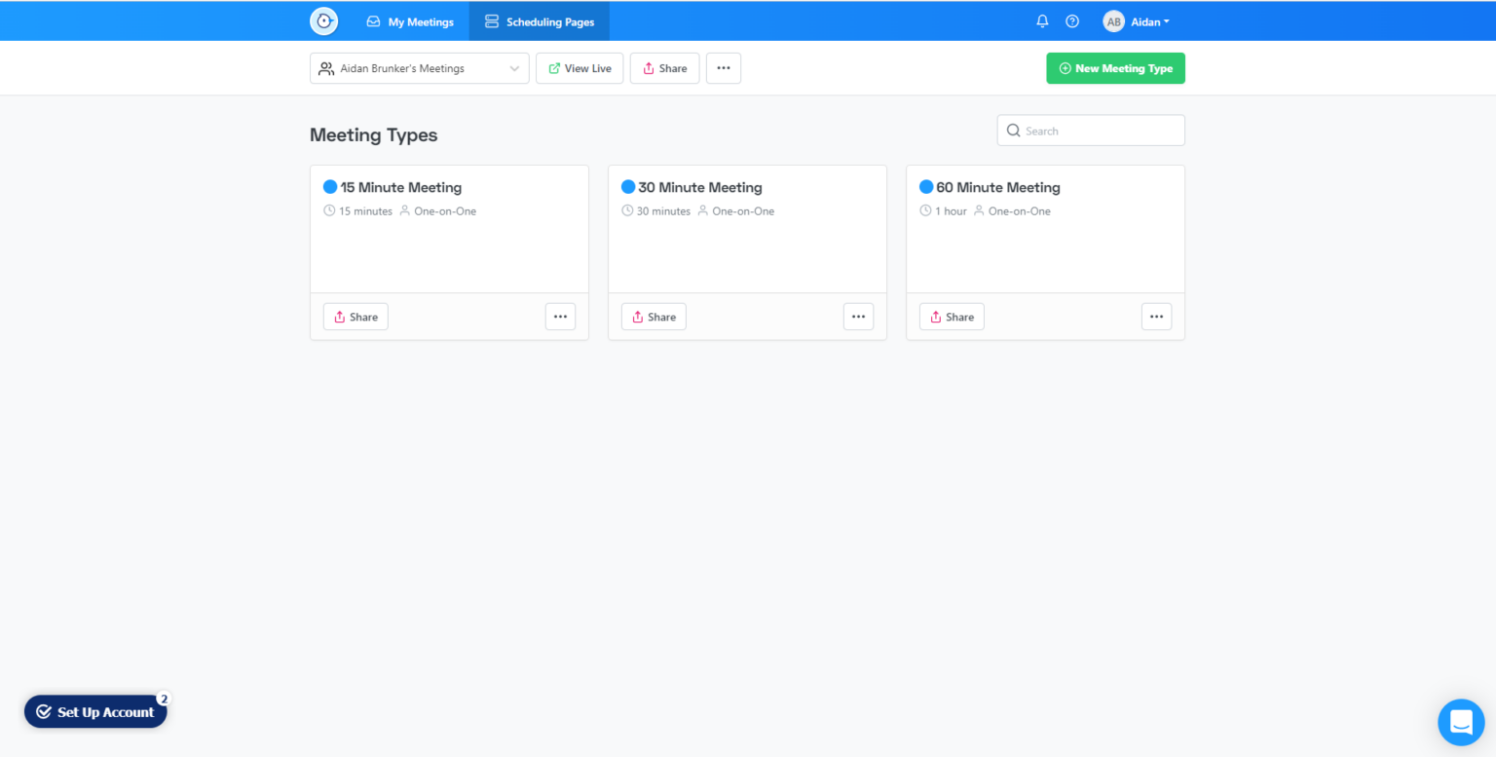
Task: Click the people icon in the scheduling page selector
Action: (326, 67)
